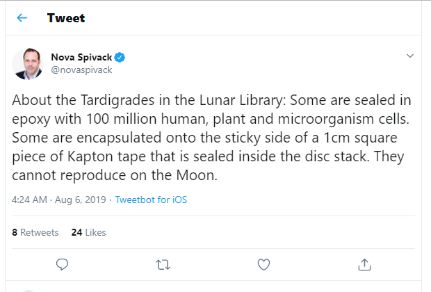The image size is (431, 292).
Task: Open the share tweet upload icon
Action: pyautogui.click(x=364, y=264)
